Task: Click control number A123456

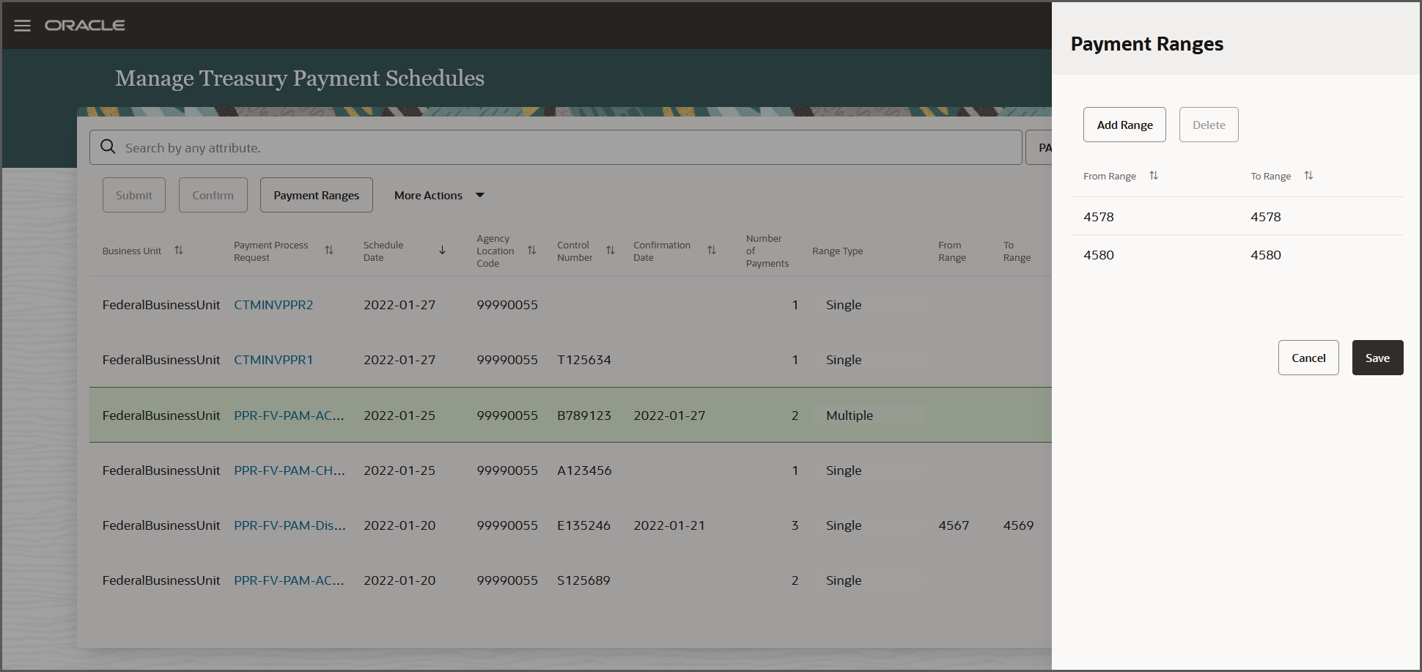Action: (584, 470)
